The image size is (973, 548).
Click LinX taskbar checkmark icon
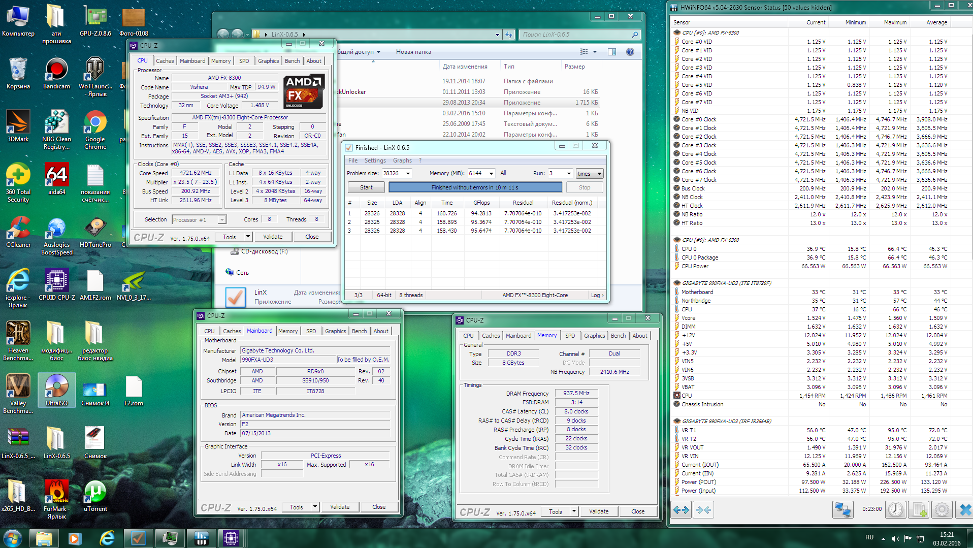[x=138, y=538]
